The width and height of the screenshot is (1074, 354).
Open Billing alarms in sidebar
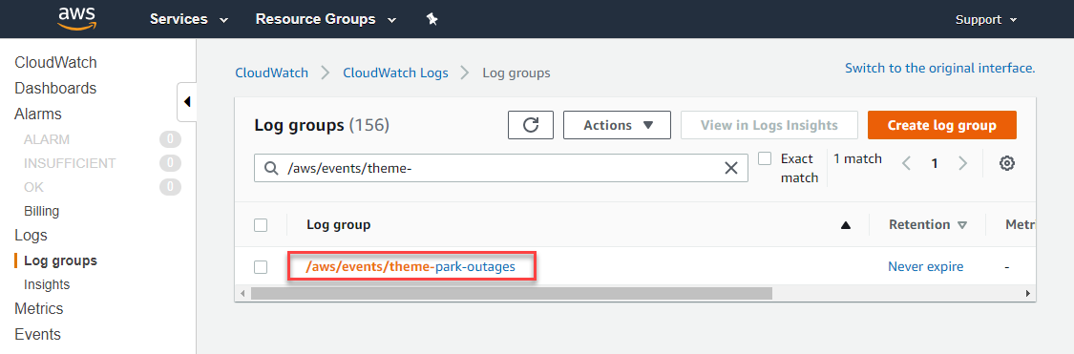coord(42,211)
